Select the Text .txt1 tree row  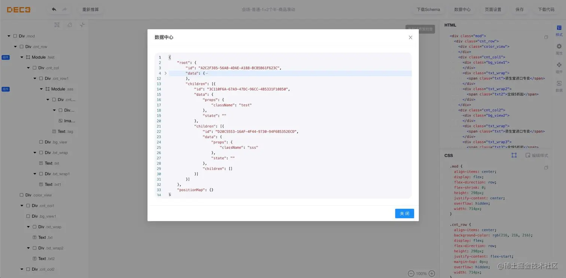44,185
